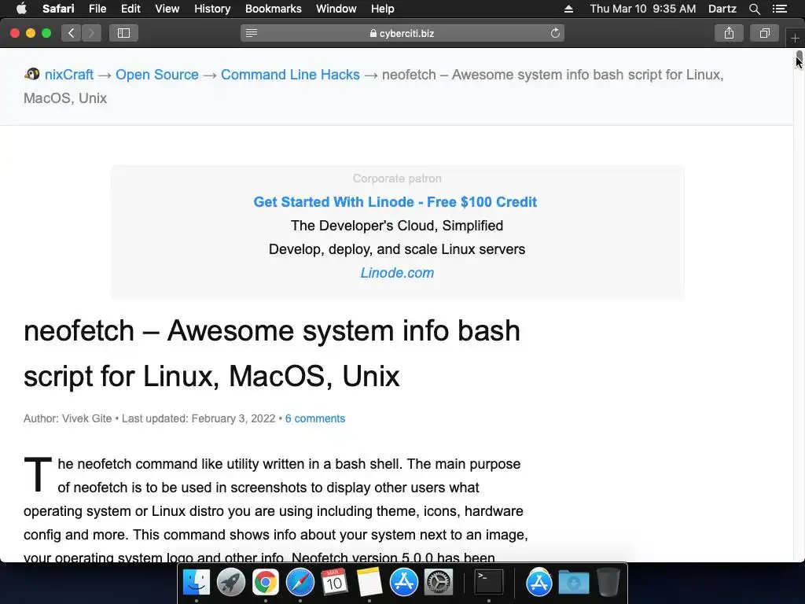
Task: Click the App Store icon next to Terminal
Action: (x=539, y=583)
